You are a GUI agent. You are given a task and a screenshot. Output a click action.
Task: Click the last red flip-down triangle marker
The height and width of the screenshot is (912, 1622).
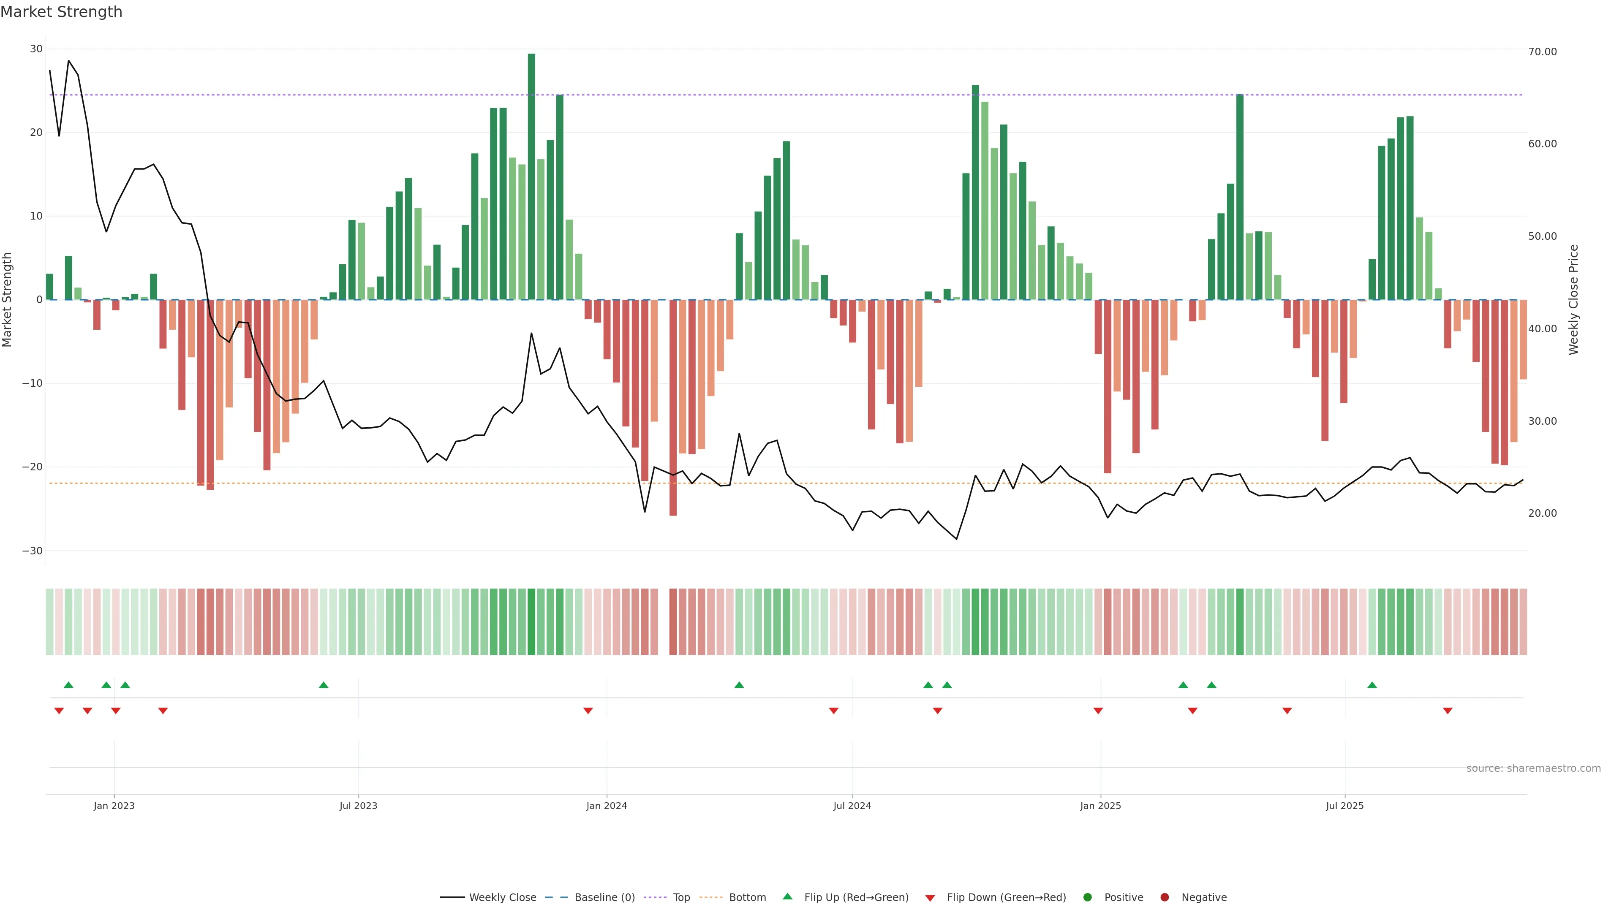(x=1448, y=711)
